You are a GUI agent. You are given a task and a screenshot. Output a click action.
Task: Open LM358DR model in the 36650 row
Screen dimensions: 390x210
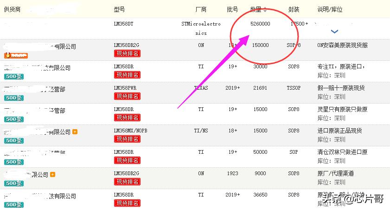[x=124, y=195]
